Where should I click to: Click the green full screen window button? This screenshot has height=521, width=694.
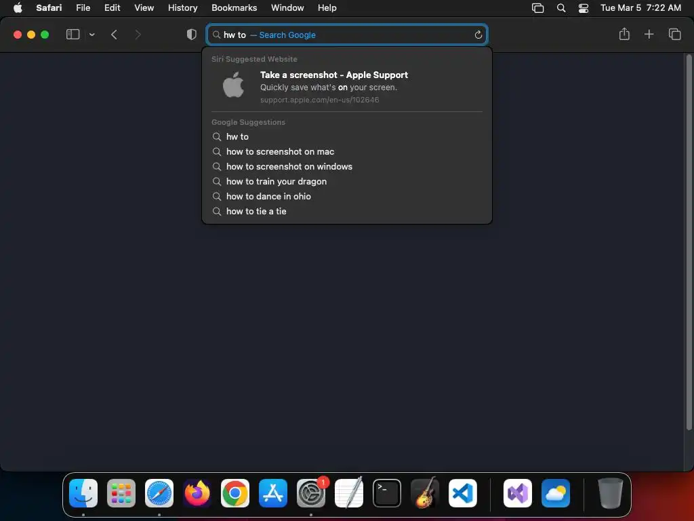coord(45,35)
